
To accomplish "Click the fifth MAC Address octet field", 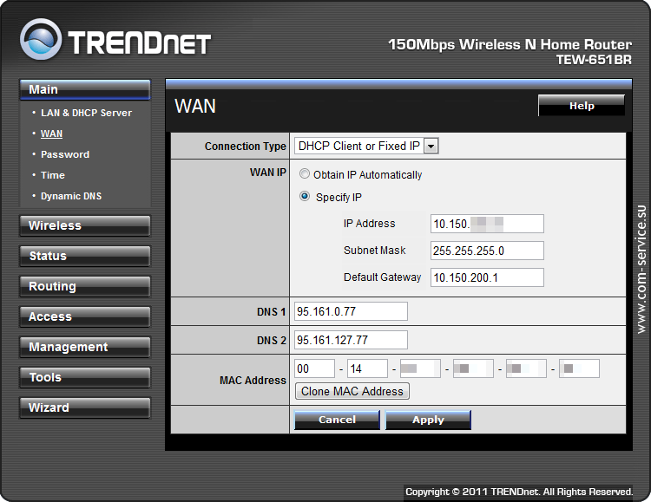I will 526,368.
